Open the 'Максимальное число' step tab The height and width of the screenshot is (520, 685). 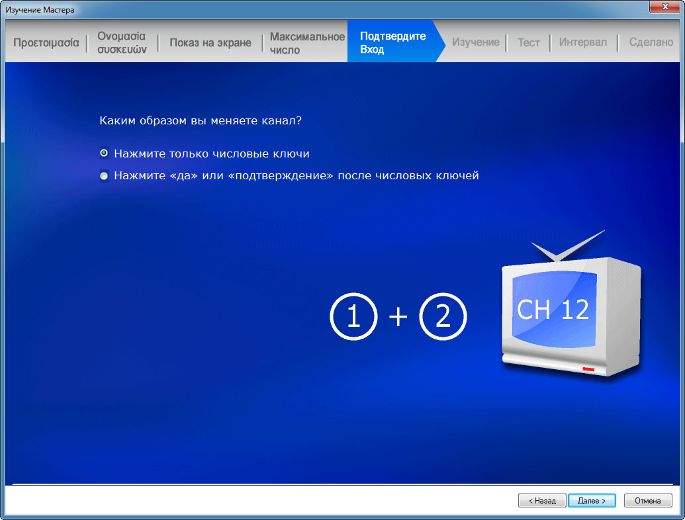307,43
